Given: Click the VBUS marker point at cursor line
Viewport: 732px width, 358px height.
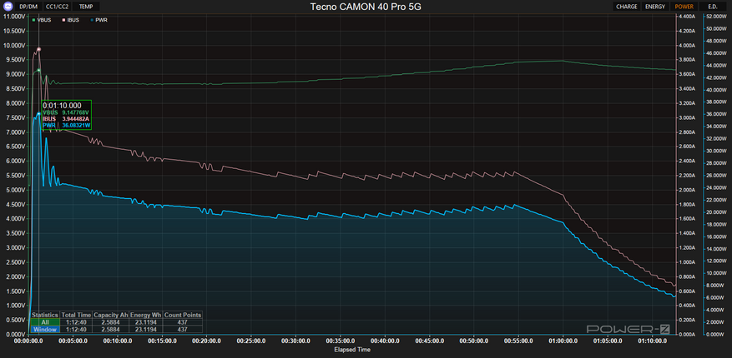Looking at the screenshot, I should 38,70.
